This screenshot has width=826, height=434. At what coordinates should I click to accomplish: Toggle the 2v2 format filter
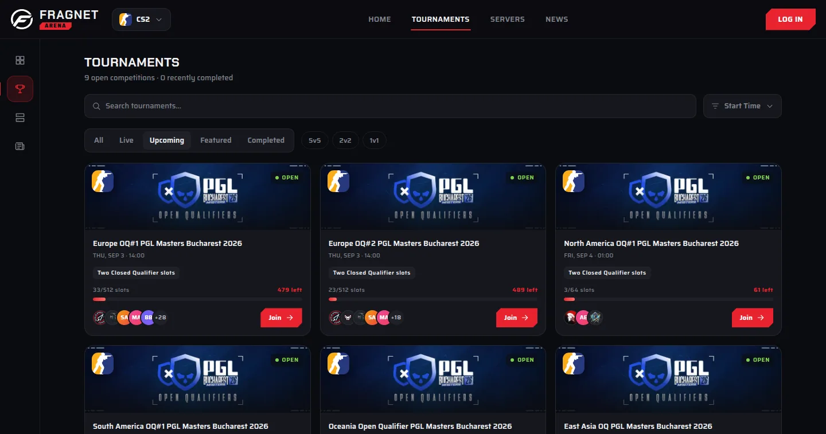coord(345,140)
